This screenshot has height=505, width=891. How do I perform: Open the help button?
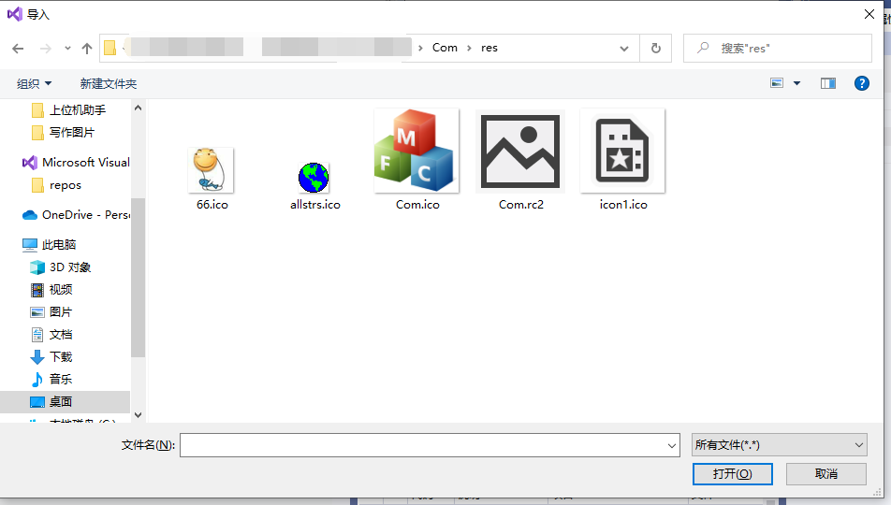click(x=861, y=83)
